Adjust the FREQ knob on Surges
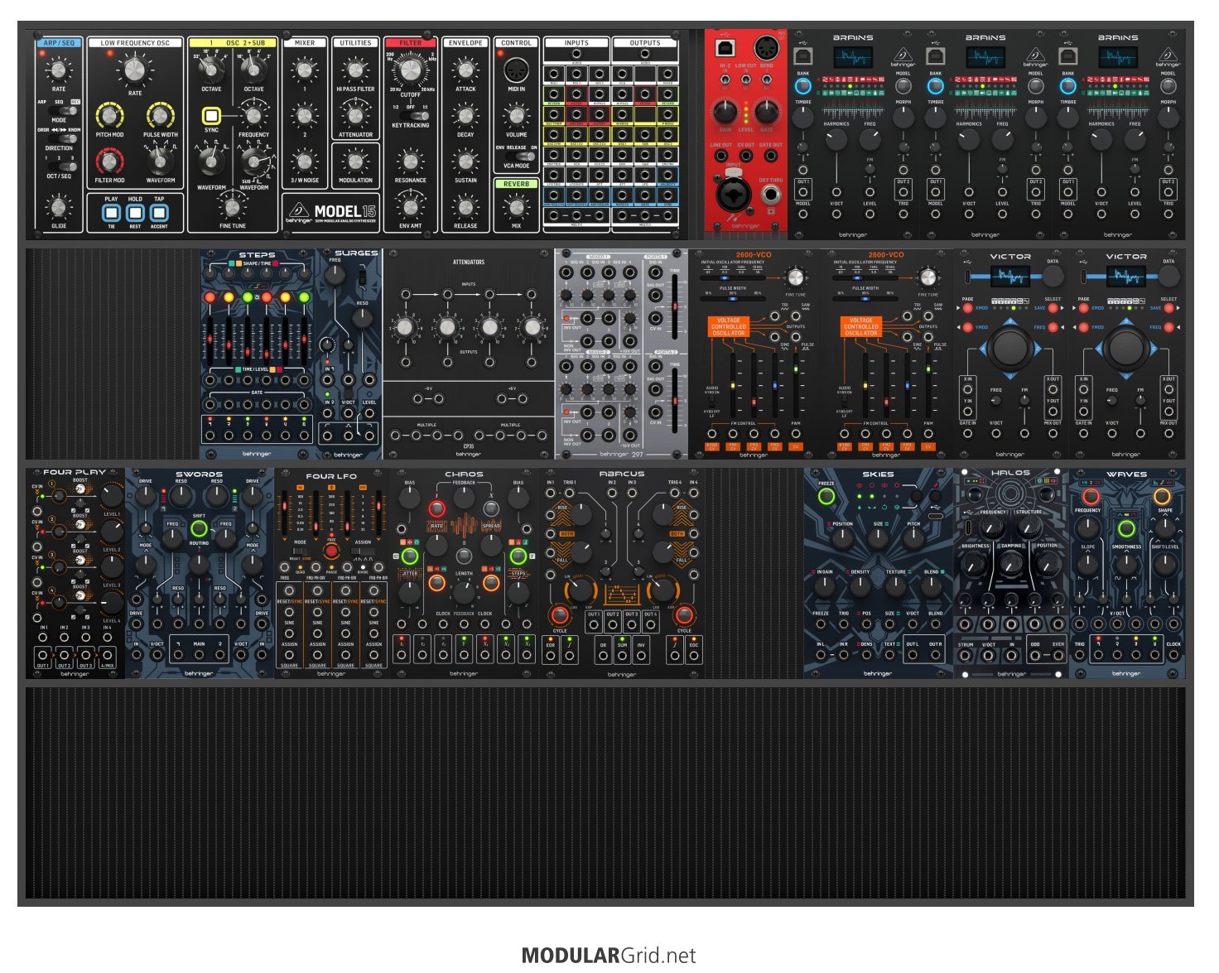 [335, 276]
